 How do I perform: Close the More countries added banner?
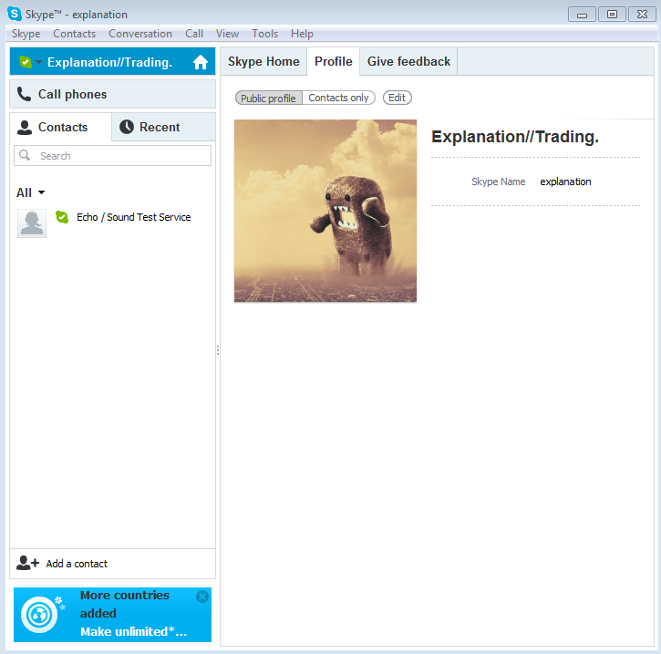pos(202,597)
